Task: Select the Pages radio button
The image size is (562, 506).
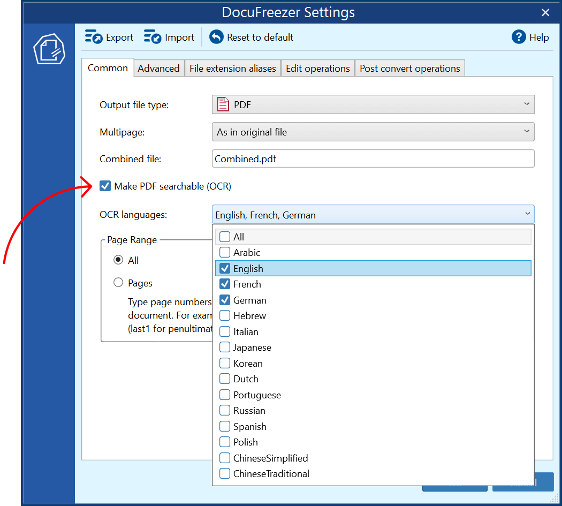Action: pos(118,283)
